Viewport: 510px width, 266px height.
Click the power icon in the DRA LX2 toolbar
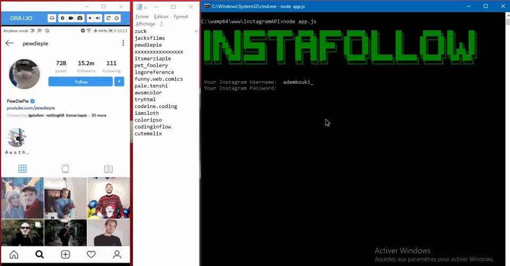pyautogui.click(x=116, y=18)
